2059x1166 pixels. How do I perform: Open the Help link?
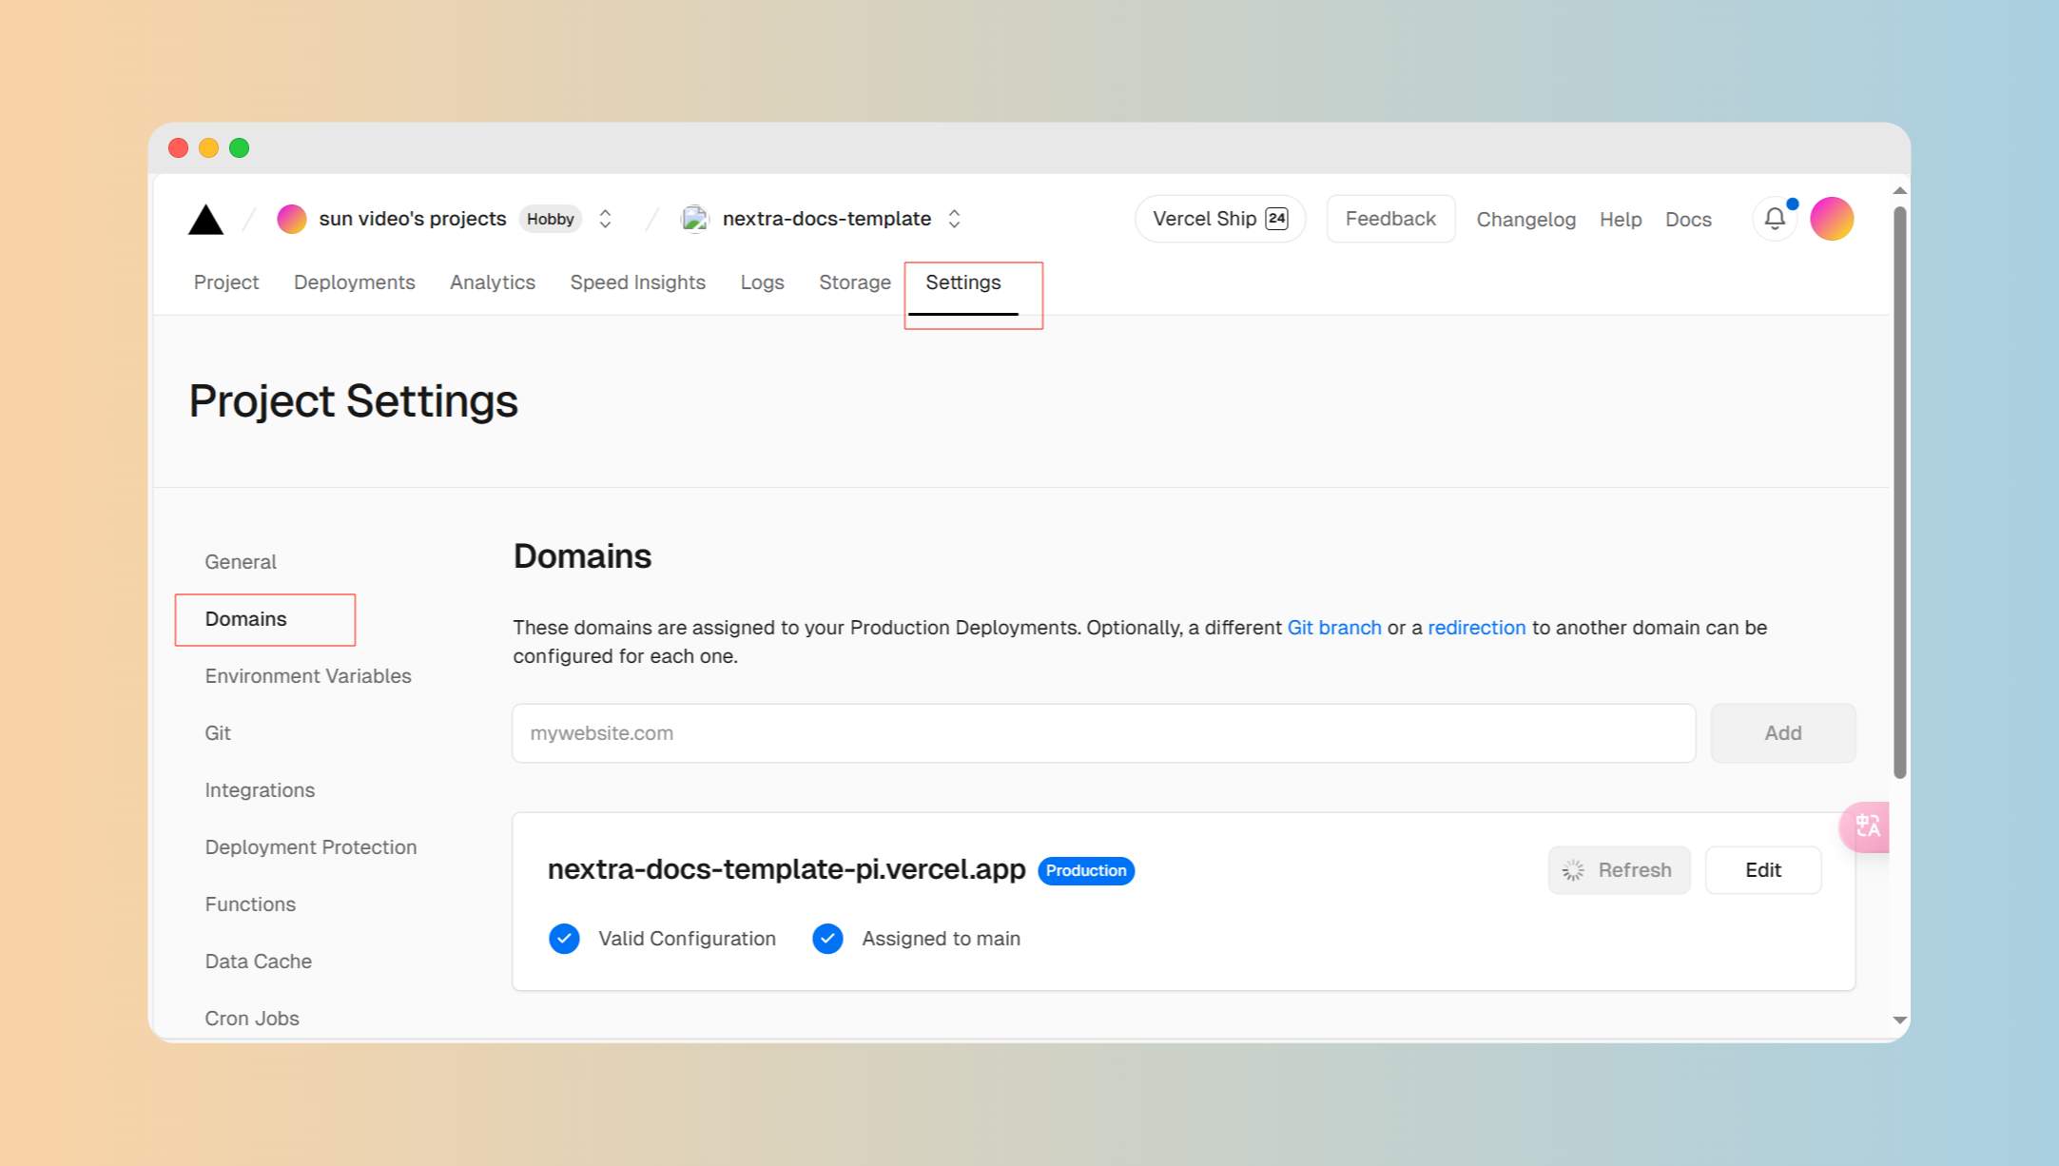click(1621, 220)
